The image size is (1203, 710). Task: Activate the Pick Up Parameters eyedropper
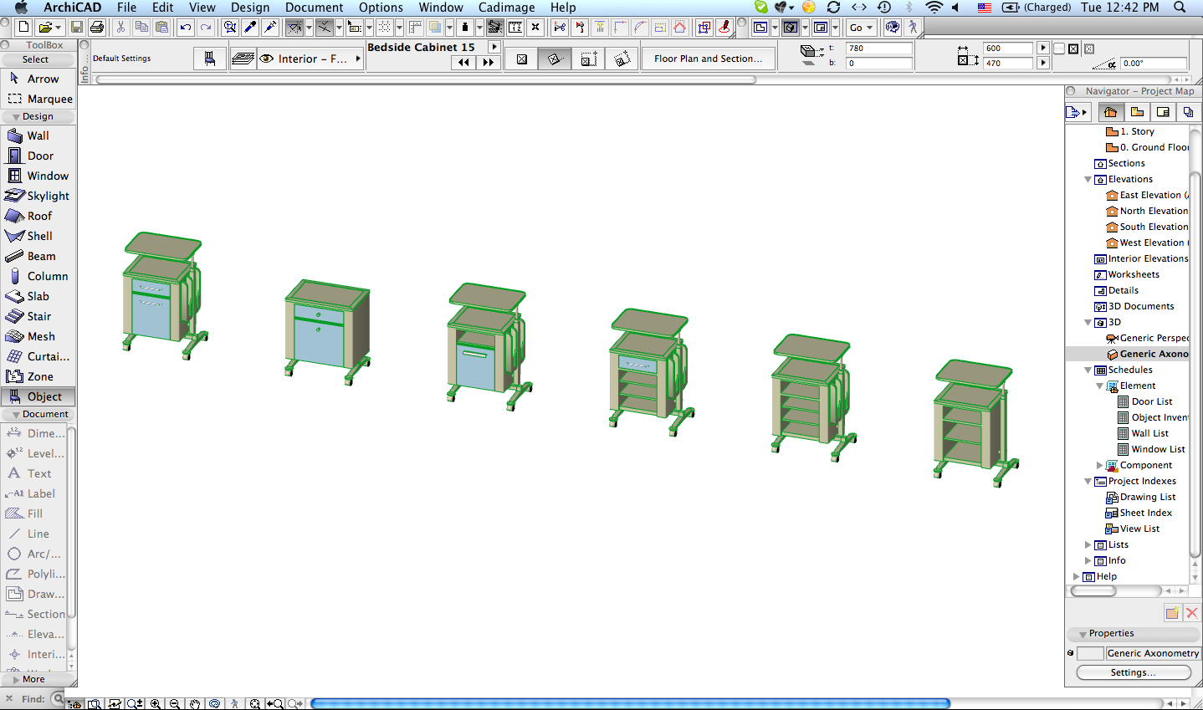coord(250,28)
